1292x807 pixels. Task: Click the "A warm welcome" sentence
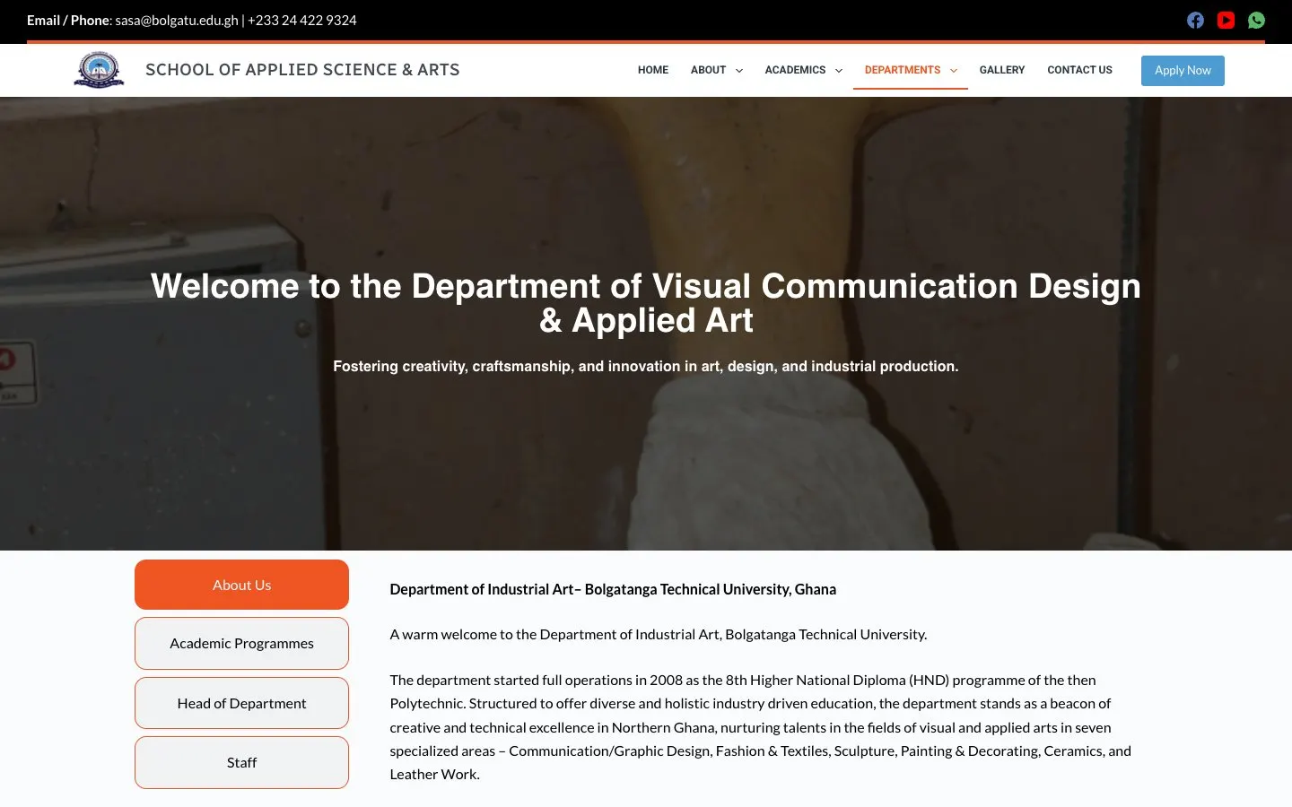[x=659, y=634]
